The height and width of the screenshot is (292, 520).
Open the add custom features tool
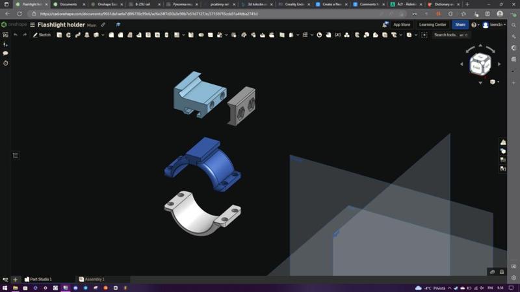[x=424, y=35]
